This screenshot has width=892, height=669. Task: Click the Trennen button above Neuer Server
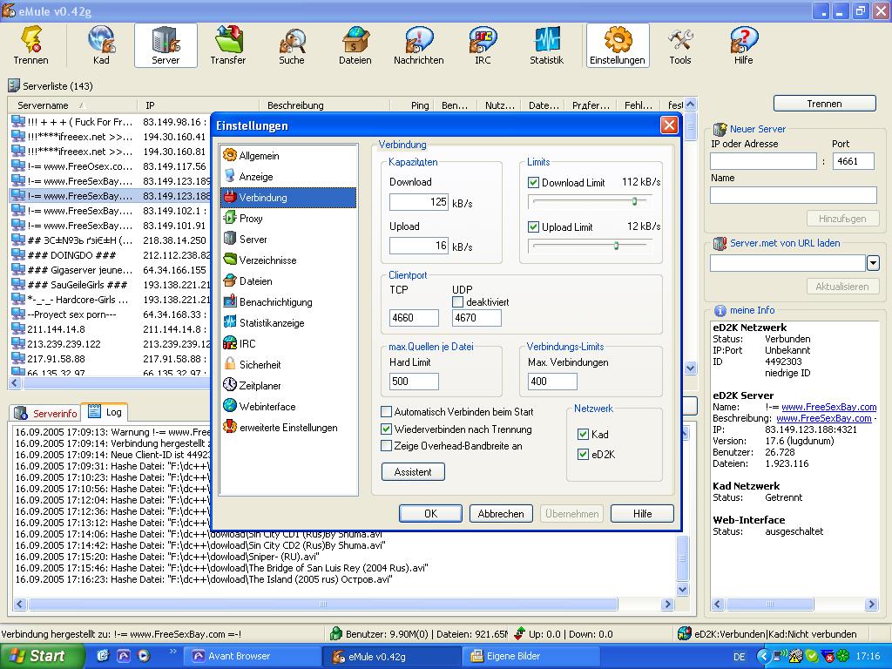(x=824, y=104)
